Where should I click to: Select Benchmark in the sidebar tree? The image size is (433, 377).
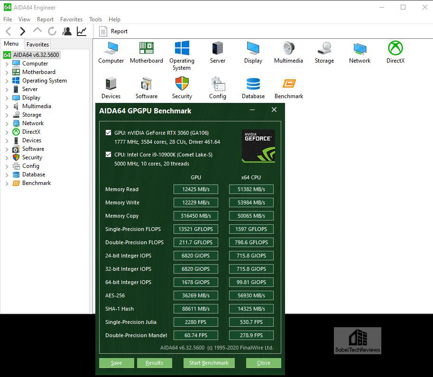coord(37,183)
